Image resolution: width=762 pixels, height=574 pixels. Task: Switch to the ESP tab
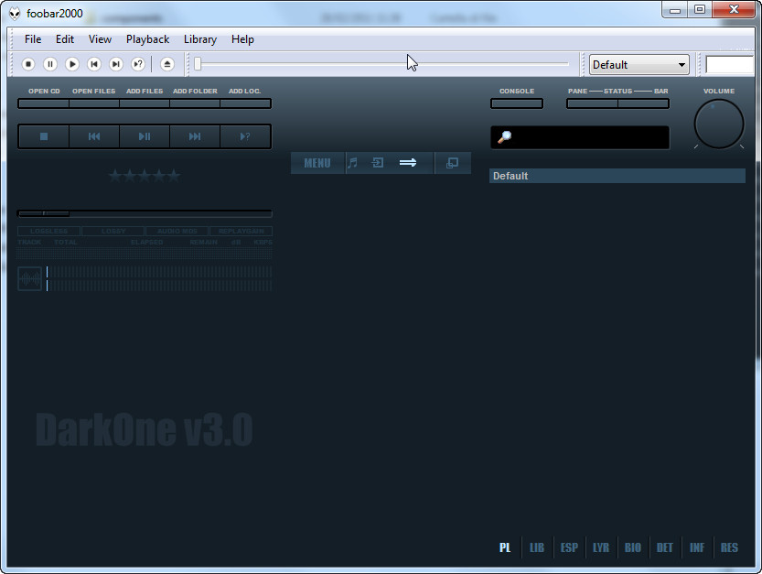point(569,547)
